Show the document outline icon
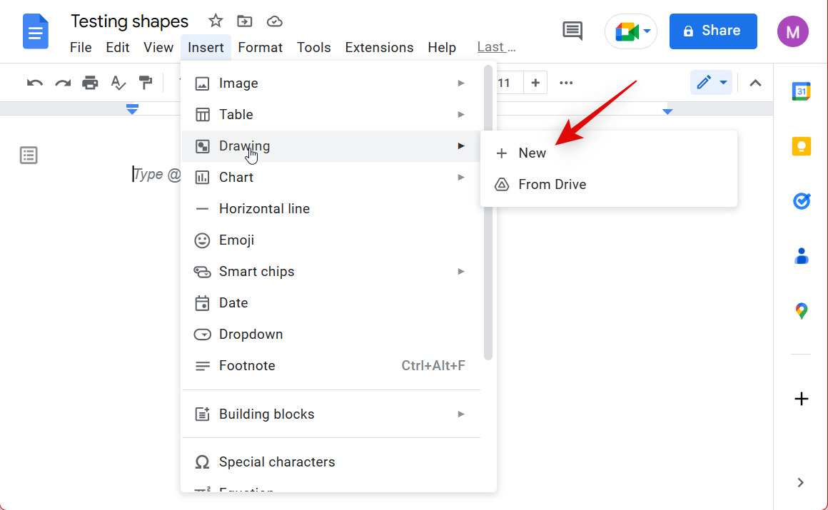The height and width of the screenshot is (510, 828). coord(29,155)
